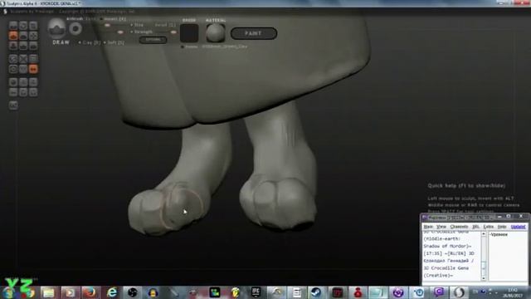Open the Help menu in the chat window
Image resolution: width=531 pixels, height=299 pixels.
tap(502, 227)
